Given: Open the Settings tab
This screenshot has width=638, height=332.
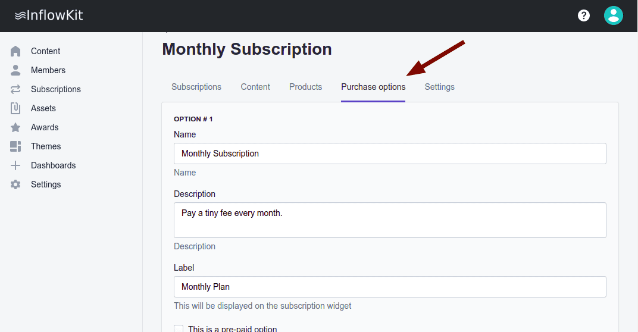Looking at the screenshot, I should 439,87.
